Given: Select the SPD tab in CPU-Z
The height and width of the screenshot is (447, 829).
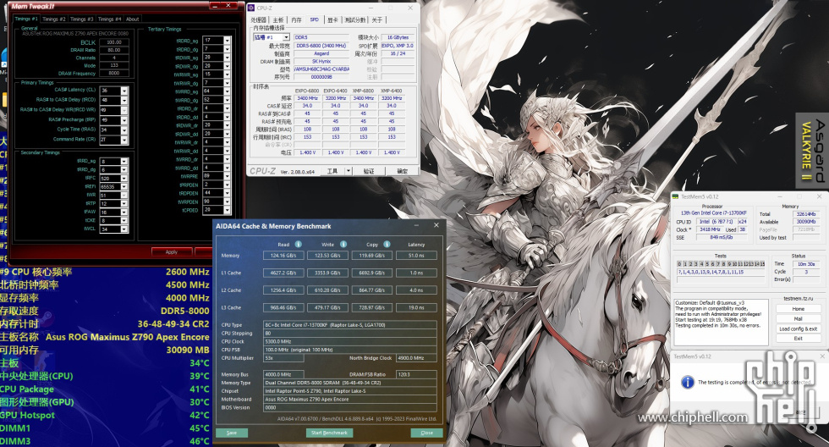Looking at the screenshot, I should pos(314,19).
